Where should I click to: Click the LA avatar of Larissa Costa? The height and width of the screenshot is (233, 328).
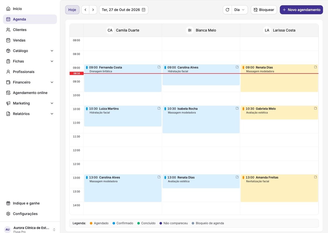tap(267, 30)
